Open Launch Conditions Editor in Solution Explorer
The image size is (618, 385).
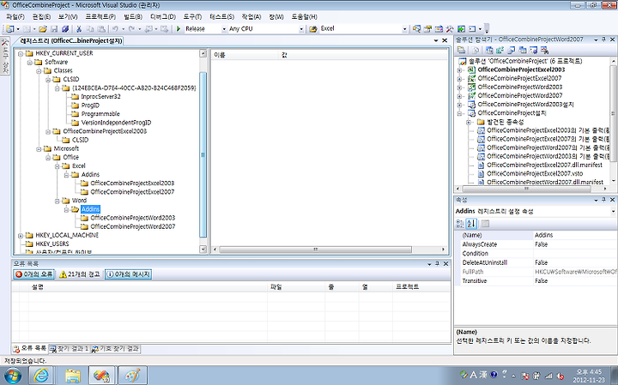tap(545, 50)
